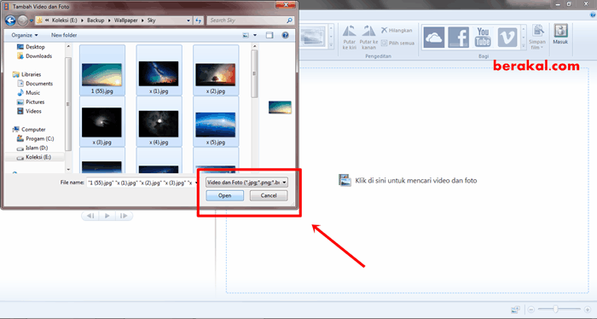Open the Videos library
Viewport: 597px width, 319px height.
(x=29, y=111)
